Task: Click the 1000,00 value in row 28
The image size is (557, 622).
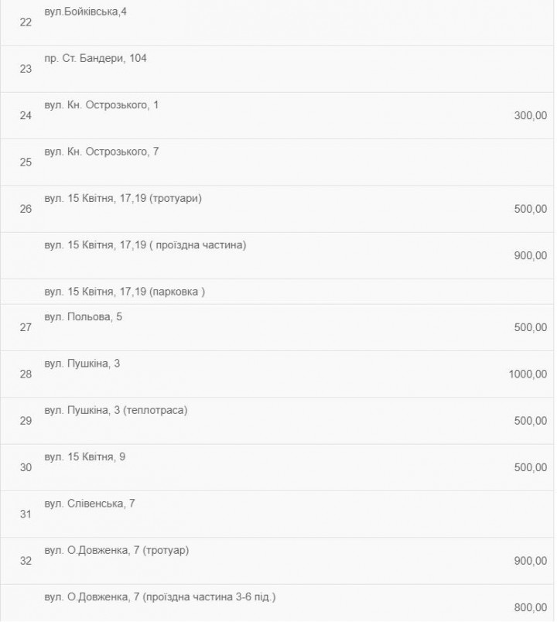Action: (x=528, y=374)
